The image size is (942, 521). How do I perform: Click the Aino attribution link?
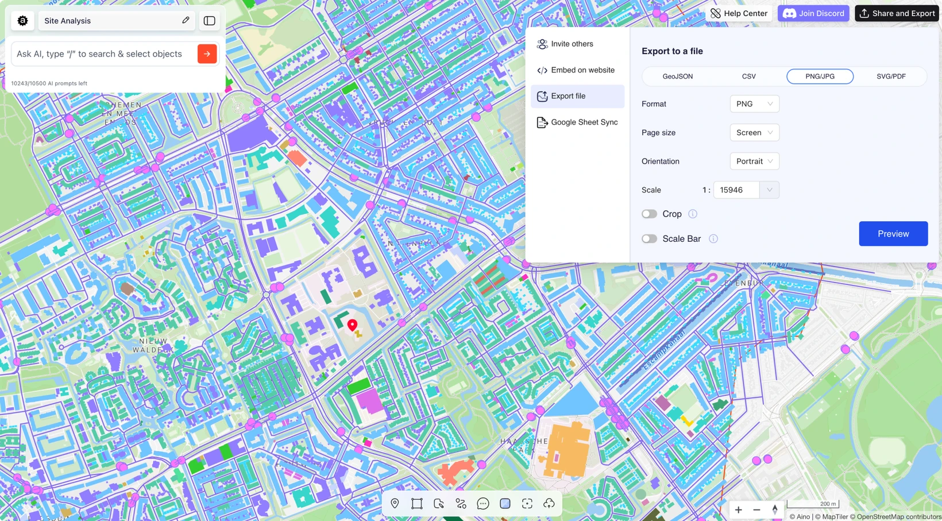coord(800,516)
